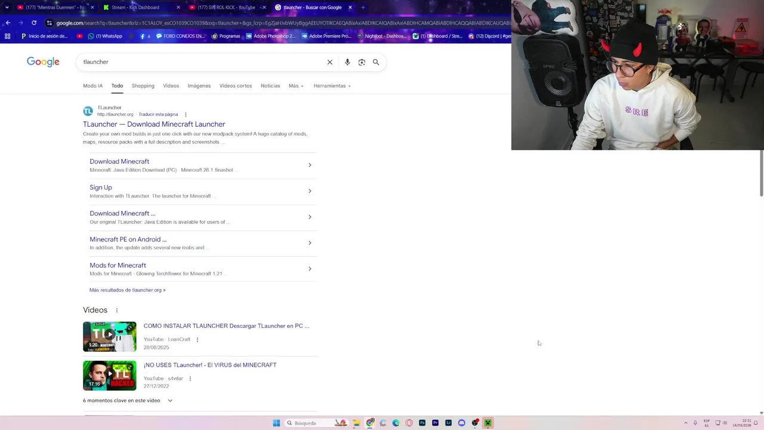Open Photoshop from the taskbar
764x430 pixels.
(x=422, y=423)
